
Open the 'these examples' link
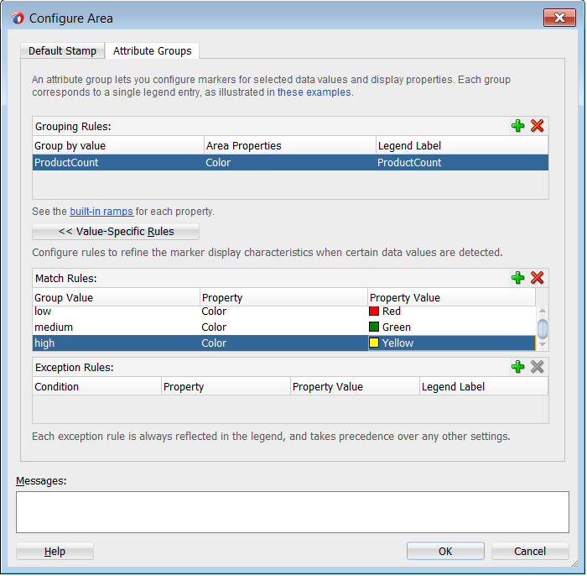[314, 92]
